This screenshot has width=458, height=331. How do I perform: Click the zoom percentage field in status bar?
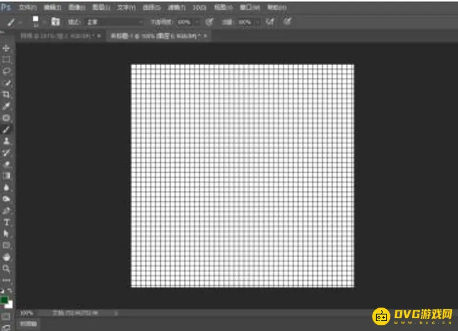pos(26,313)
